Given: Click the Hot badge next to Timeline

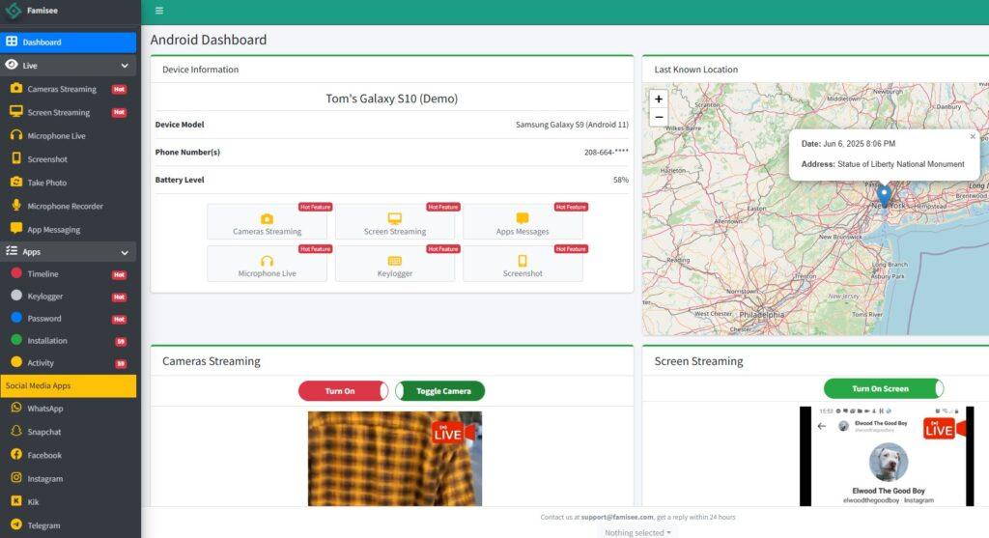Looking at the screenshot, I should 119,275.
